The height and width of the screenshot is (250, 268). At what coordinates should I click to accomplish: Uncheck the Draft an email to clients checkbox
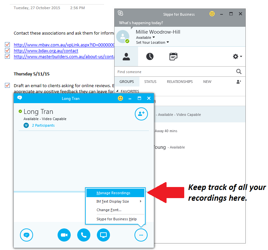click(7, 86)
